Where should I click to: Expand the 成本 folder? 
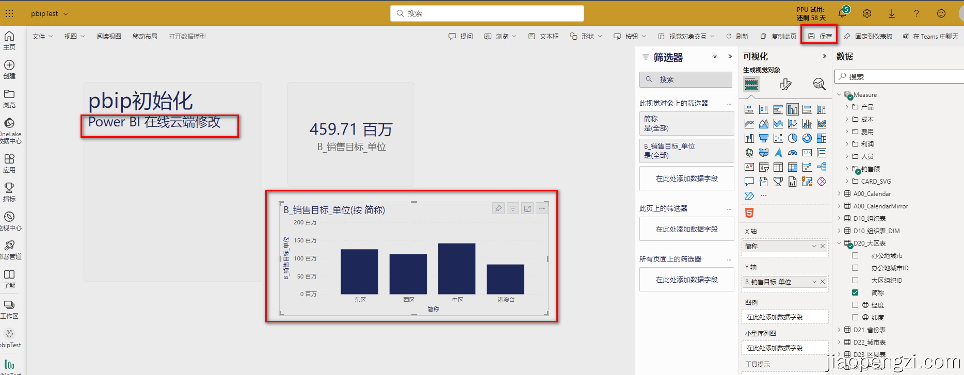847,119
